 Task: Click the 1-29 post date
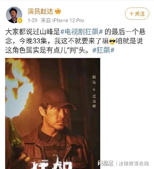click(x=32, y=20)
